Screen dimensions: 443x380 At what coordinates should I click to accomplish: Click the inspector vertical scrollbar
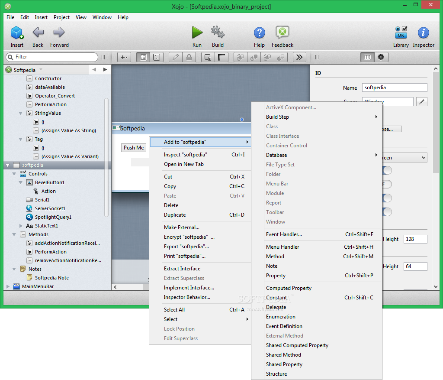(436, 122)
